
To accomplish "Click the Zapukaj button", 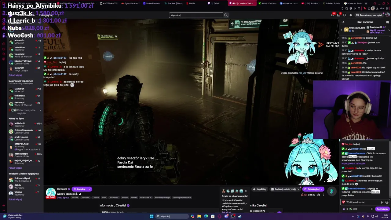I will 80,189.
